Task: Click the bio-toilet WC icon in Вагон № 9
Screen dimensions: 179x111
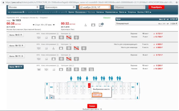Action: click(69, 69)
